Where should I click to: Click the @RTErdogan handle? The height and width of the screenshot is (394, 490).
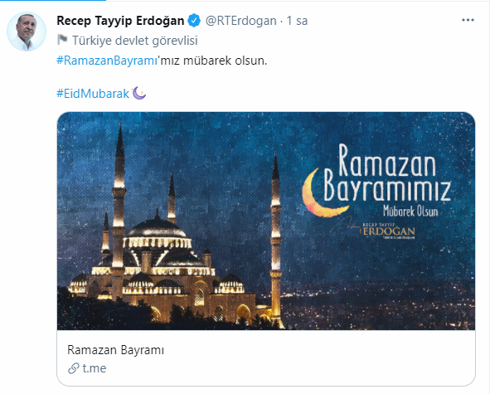point(241,21)
